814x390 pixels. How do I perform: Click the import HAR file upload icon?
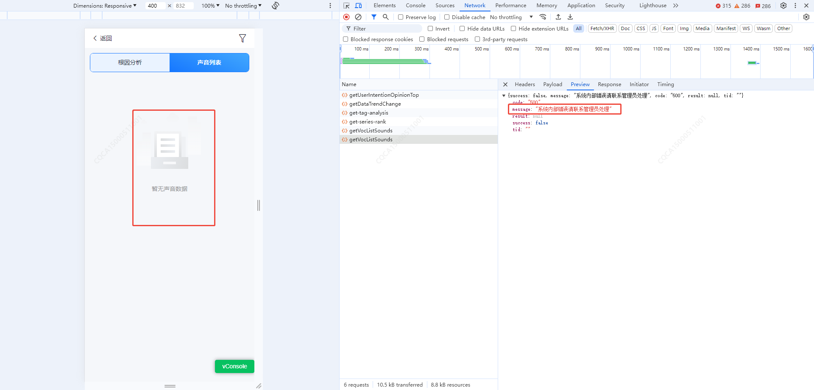[x=558, y=17]
